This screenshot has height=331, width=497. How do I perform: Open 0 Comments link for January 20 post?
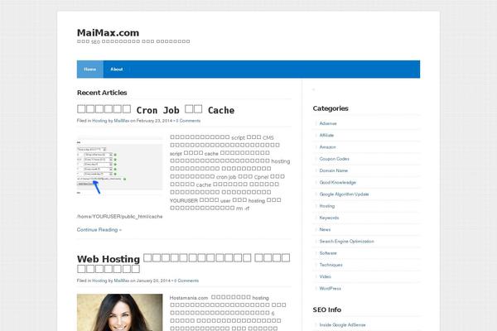(x=186, y=281)
